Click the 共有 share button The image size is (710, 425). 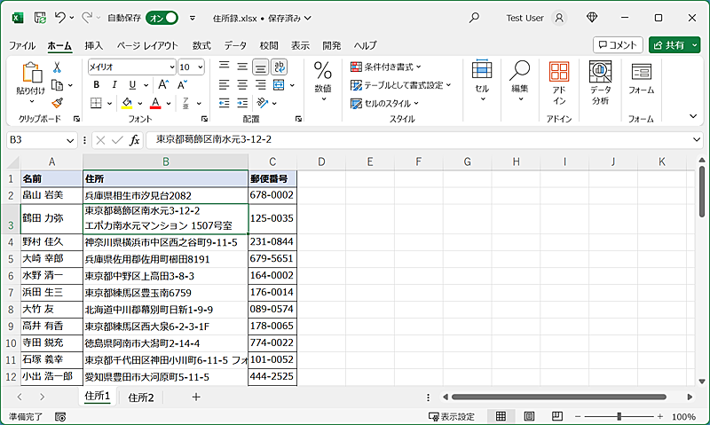click(x=674, y=45)
